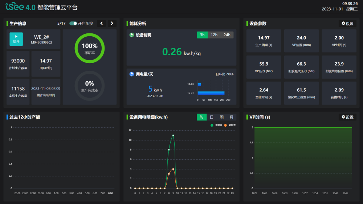This screenshot has height=204, width=363.
Task: Click the lightning bolt equipment energy icon
Action: click(x=132, y=35)
